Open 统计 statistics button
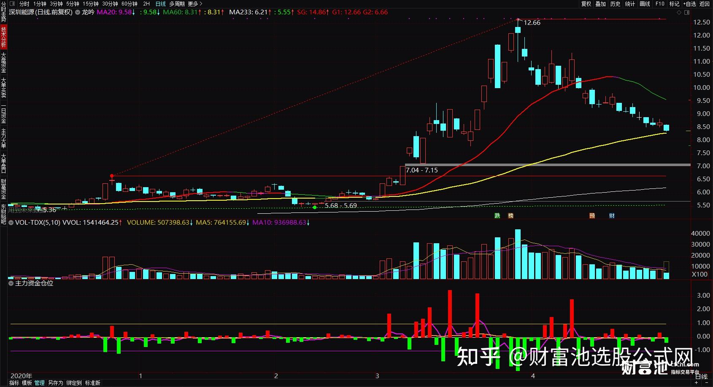The image size is (713, 387). point(630,4)
